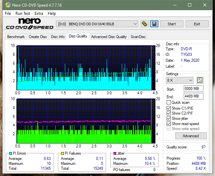Click the Advanced settings button

[191, 136]
